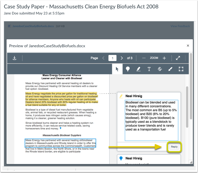Download the document using the download icon
This screenshot has height=173, width=198.
click(x=15, y=58)
